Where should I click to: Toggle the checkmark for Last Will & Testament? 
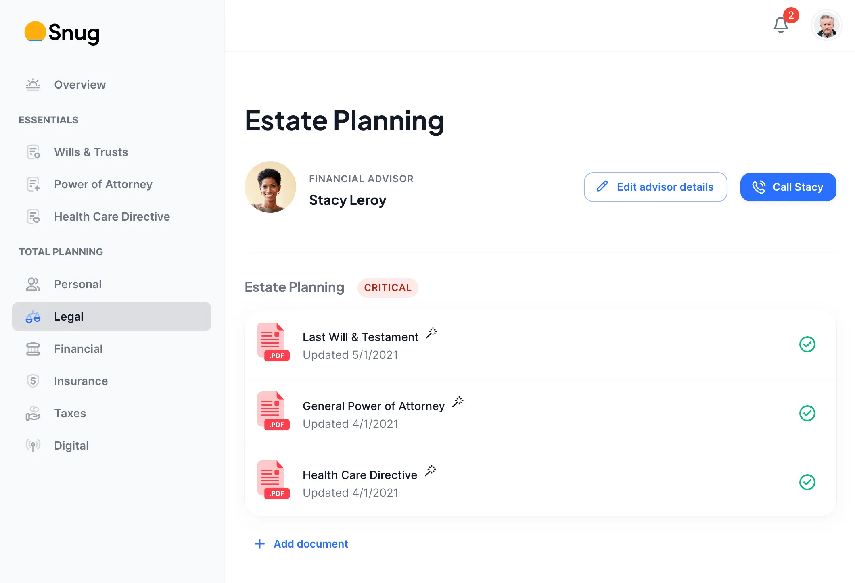[x=807, y=344]
